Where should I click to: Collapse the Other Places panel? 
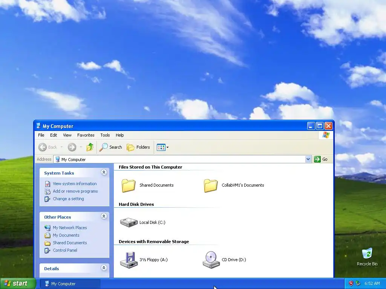point(104,216)
